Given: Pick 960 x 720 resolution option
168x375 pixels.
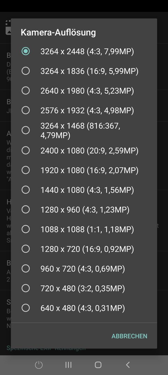Looking at the screenshot, I should click(84, 269).
